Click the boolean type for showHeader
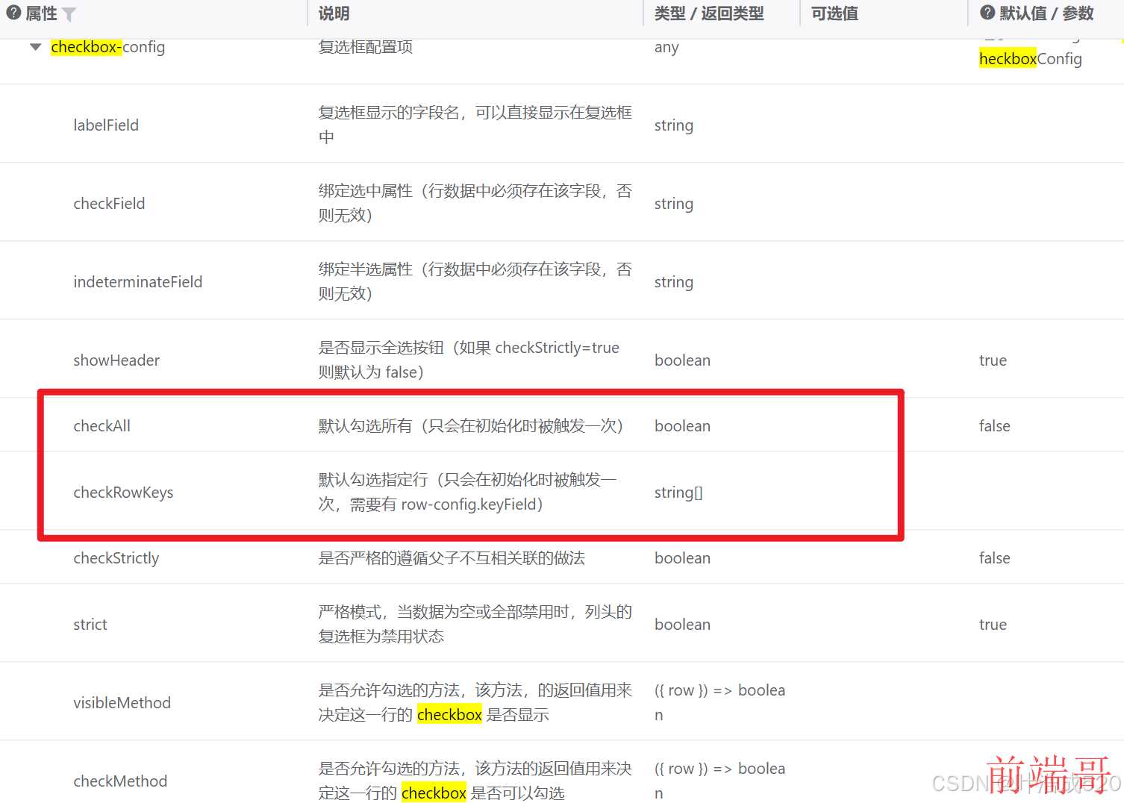 coord(682,360)
